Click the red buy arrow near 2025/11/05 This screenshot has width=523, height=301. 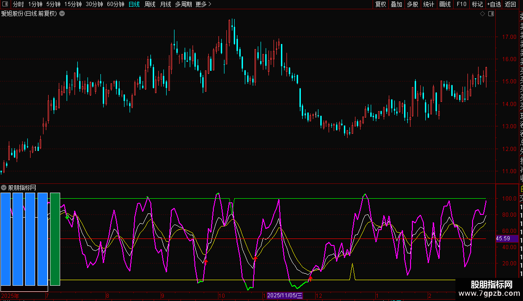point(311,278)
